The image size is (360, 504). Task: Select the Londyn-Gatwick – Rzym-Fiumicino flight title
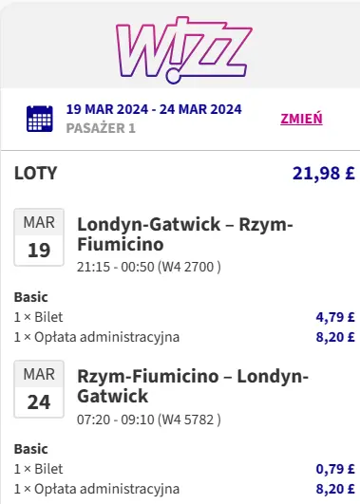pos(185,234)
